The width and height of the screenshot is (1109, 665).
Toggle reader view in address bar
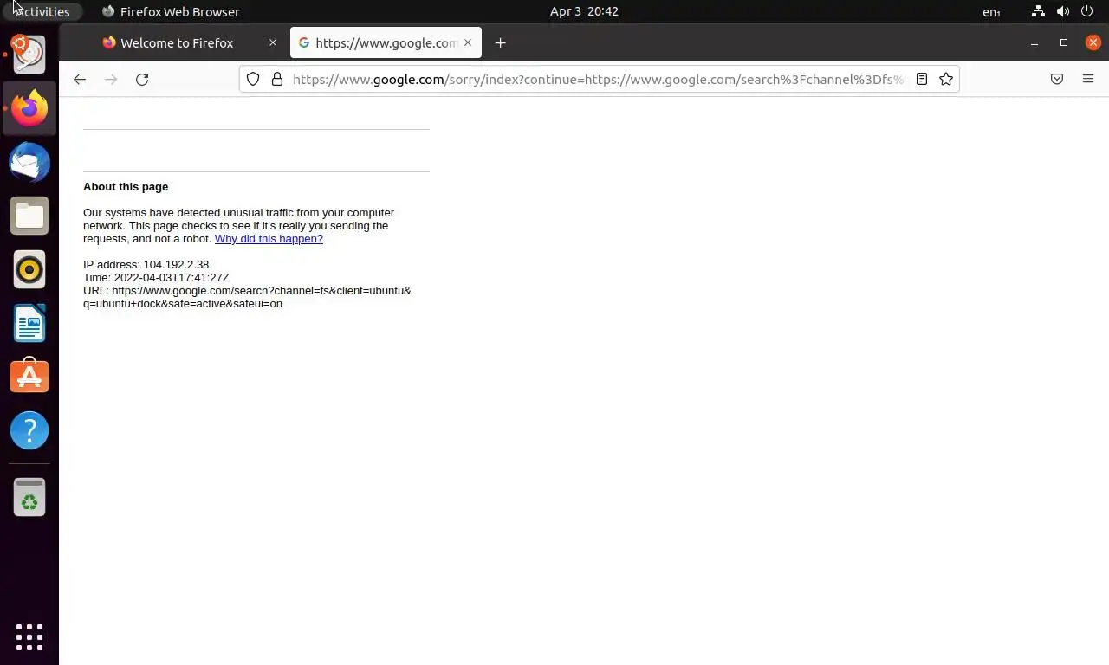(922, 79)
